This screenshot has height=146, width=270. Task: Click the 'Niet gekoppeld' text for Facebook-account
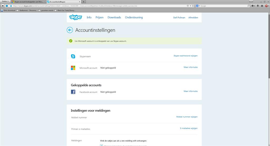click(108, 92)
